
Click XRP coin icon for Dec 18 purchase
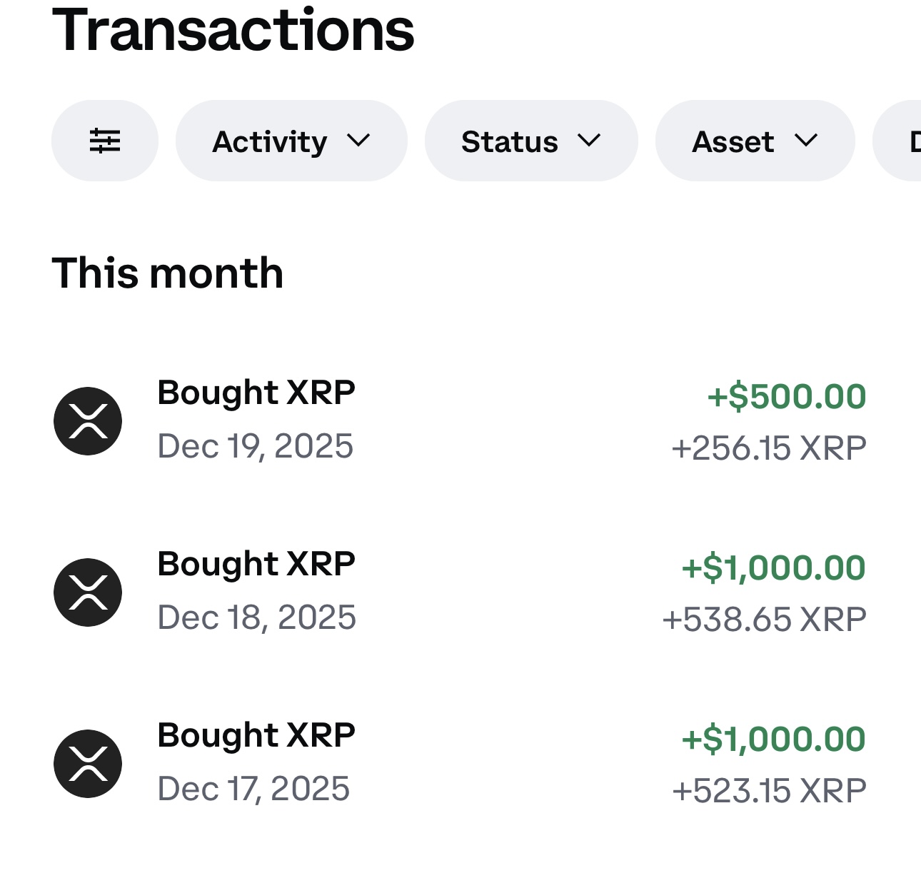click(x=88, y=592)
